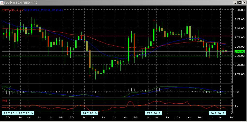This screenshot has height=122, width=247.
Task: Click the 320.00 price axis label
Action: 239,10
